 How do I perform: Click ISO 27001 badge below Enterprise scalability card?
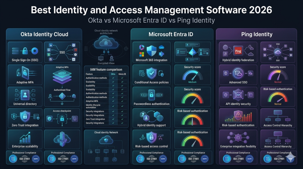pos(25,159)
